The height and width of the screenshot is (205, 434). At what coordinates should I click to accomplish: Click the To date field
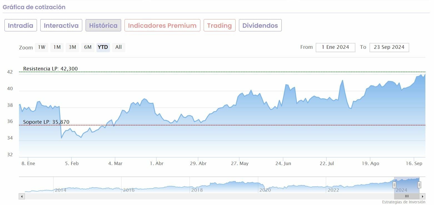coord(389,47)
